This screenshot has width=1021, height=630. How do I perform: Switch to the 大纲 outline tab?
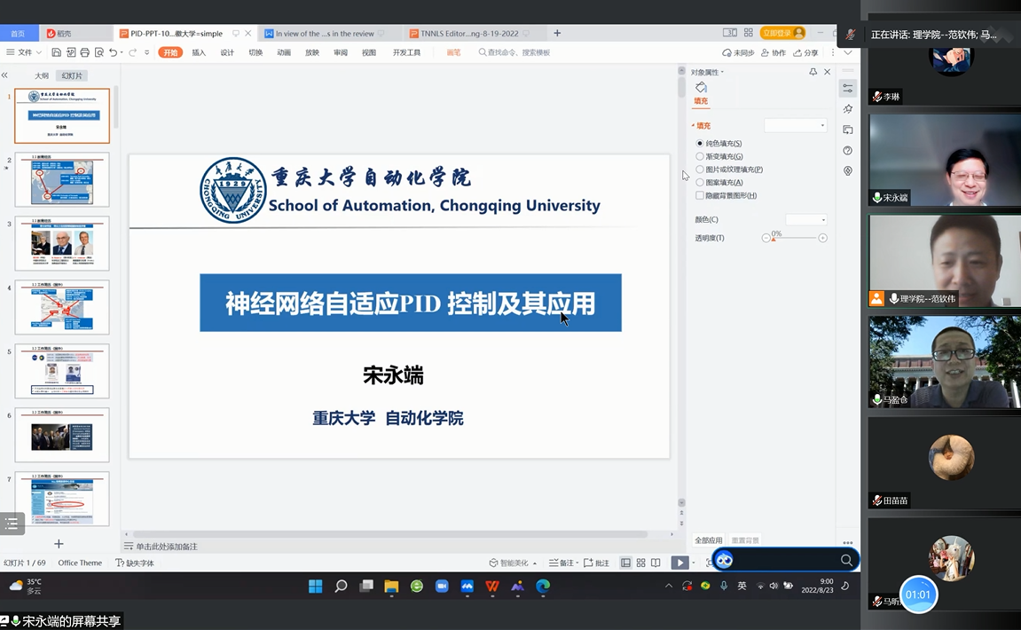42,75
